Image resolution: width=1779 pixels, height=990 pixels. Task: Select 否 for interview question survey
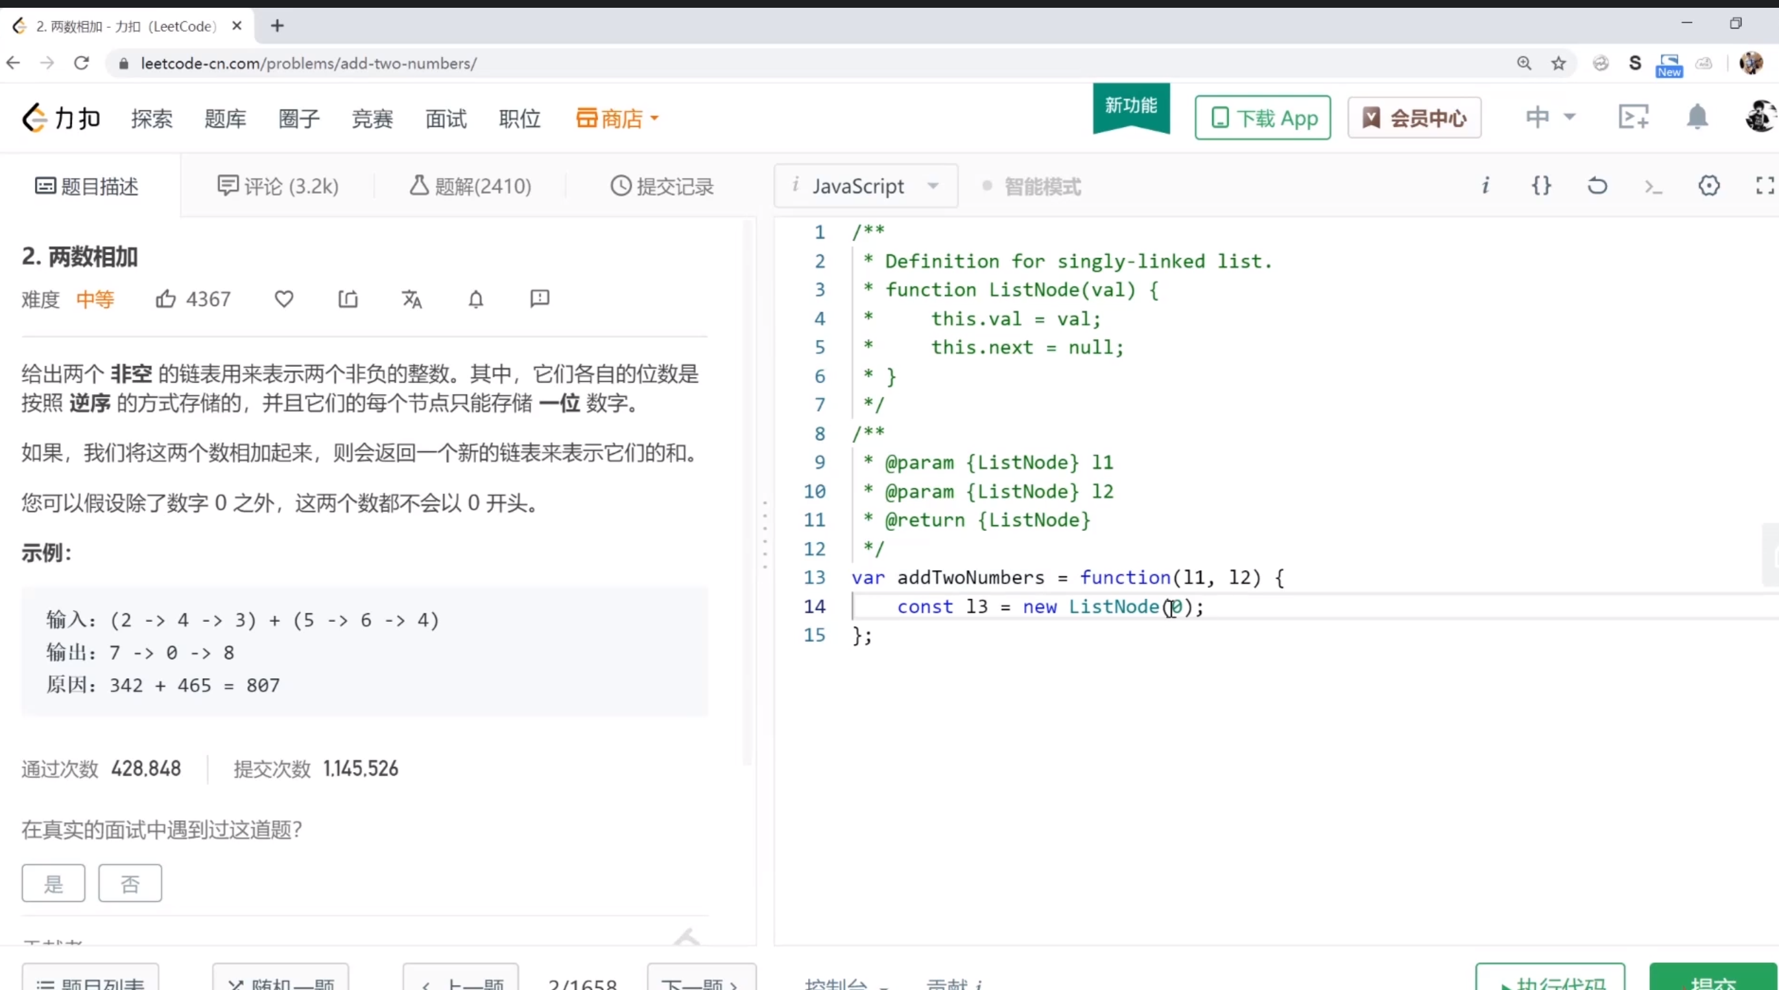coord(130,883)
